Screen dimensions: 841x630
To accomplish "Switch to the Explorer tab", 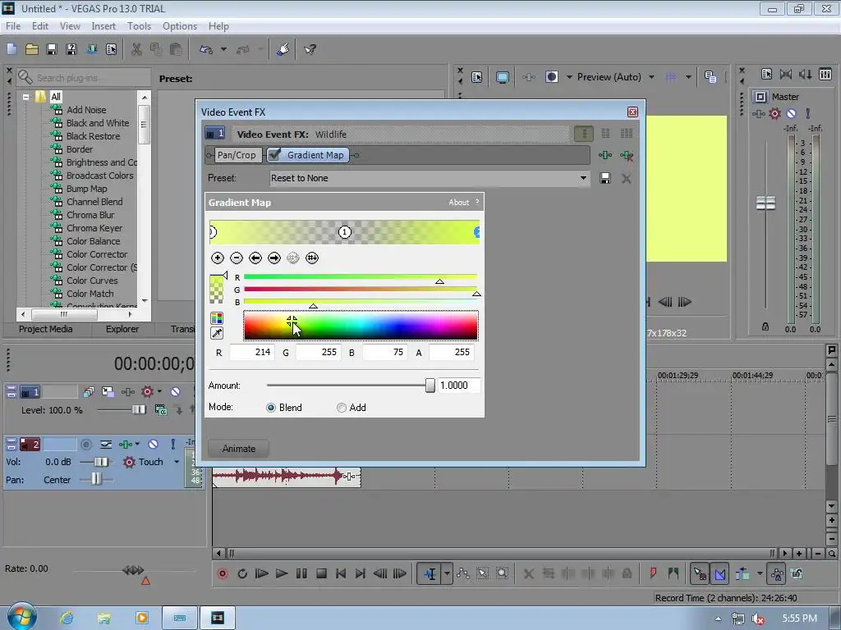I will 122,329.
